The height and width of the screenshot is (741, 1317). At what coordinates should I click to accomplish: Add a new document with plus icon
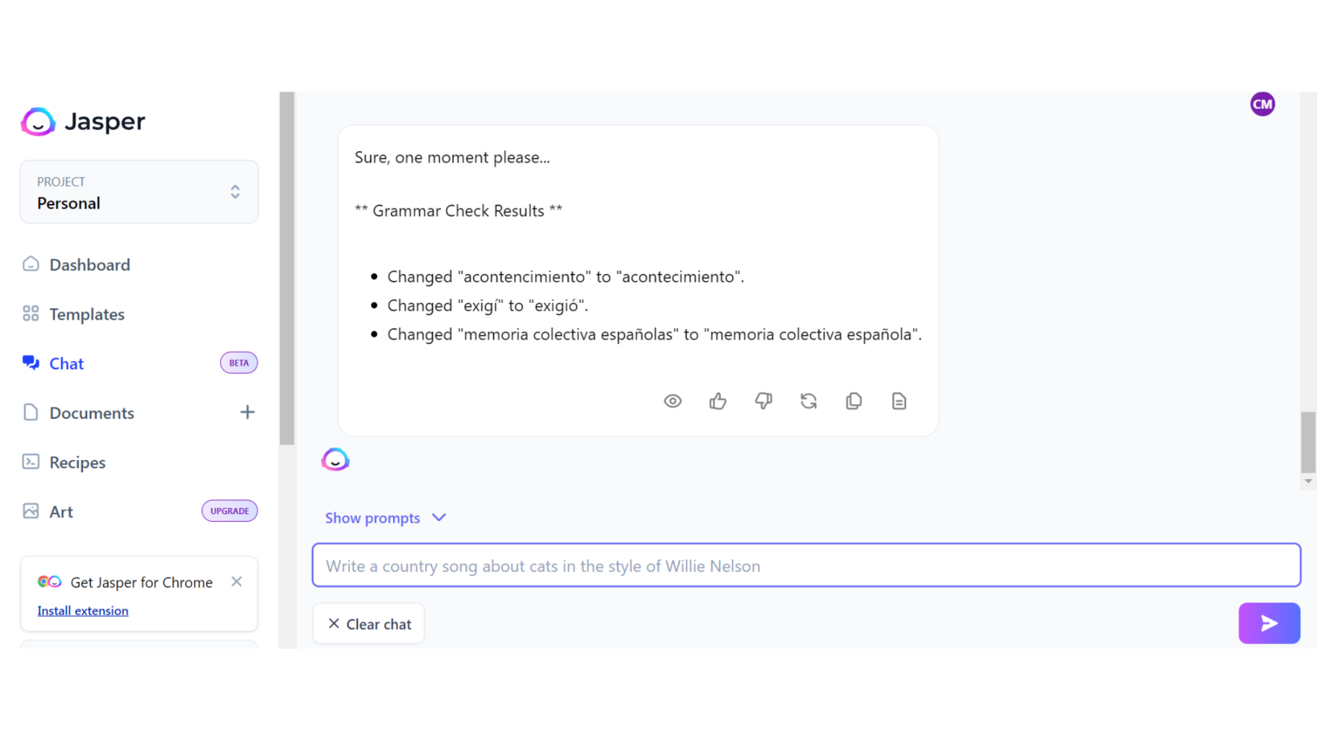click(248, 412)
